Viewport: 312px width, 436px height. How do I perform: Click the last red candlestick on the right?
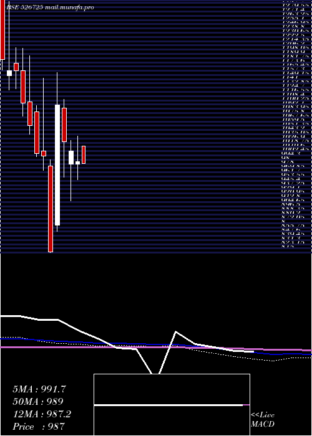(84, 154)
